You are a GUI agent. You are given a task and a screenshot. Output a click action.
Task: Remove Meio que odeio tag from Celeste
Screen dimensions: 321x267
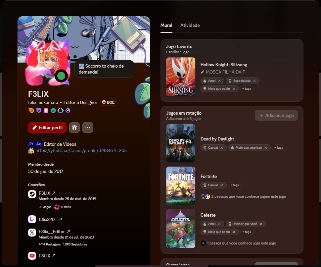pyautogui.click(x=234, y=232)
